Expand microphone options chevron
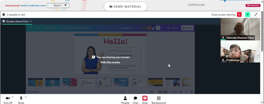The width and height of the screenshot is (264, 104). tap(26, 97)
